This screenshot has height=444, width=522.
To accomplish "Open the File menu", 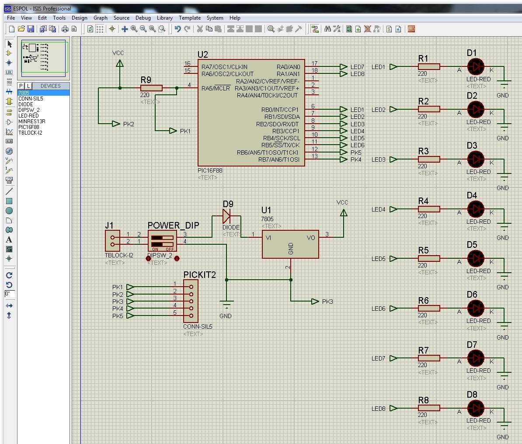I will click(x=11, y=17).
